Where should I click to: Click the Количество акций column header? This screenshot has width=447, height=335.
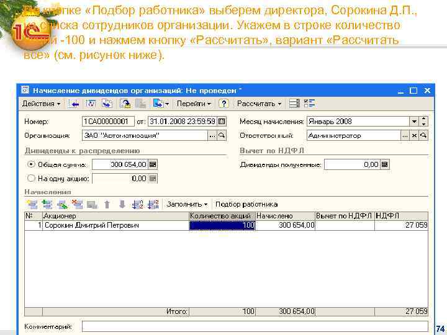(222, 216)
